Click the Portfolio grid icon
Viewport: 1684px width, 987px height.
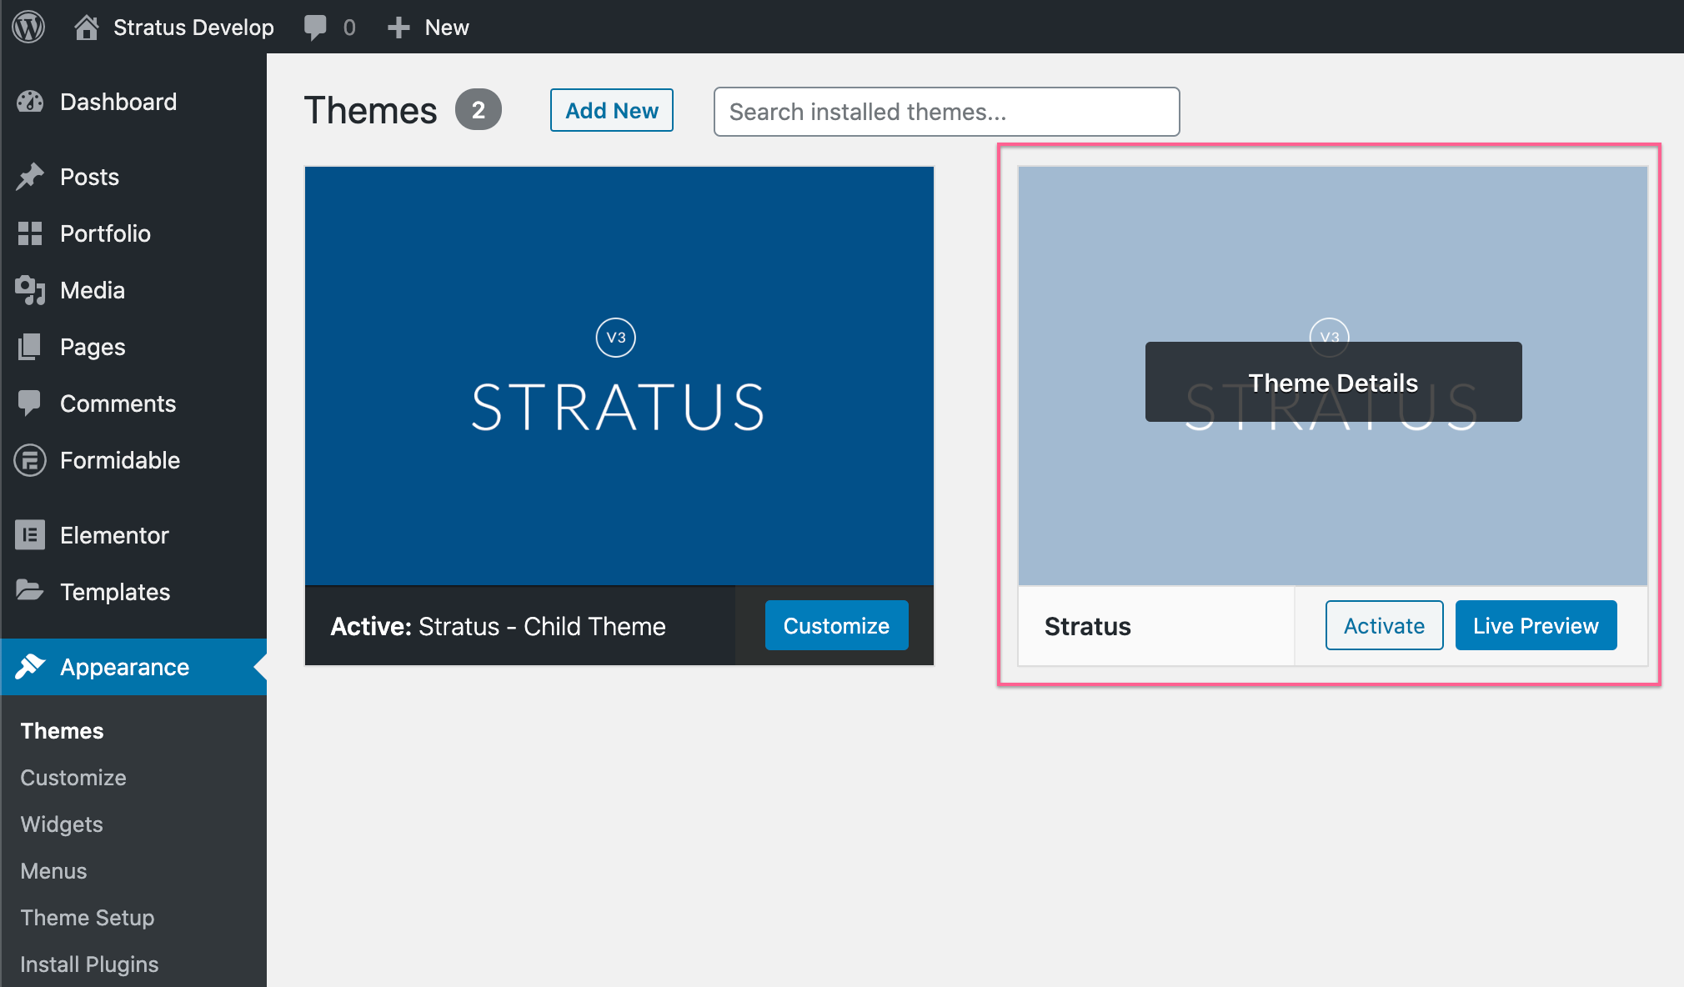[30, 233]
